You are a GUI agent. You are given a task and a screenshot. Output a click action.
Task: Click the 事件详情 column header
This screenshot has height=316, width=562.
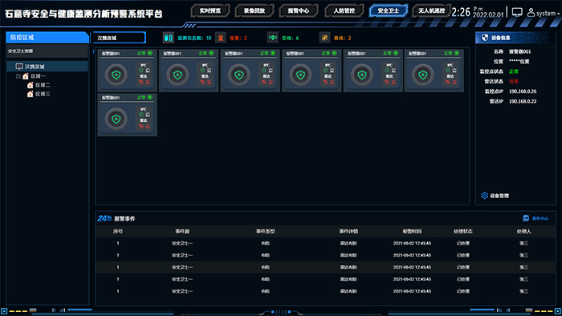tap(348, 231)
